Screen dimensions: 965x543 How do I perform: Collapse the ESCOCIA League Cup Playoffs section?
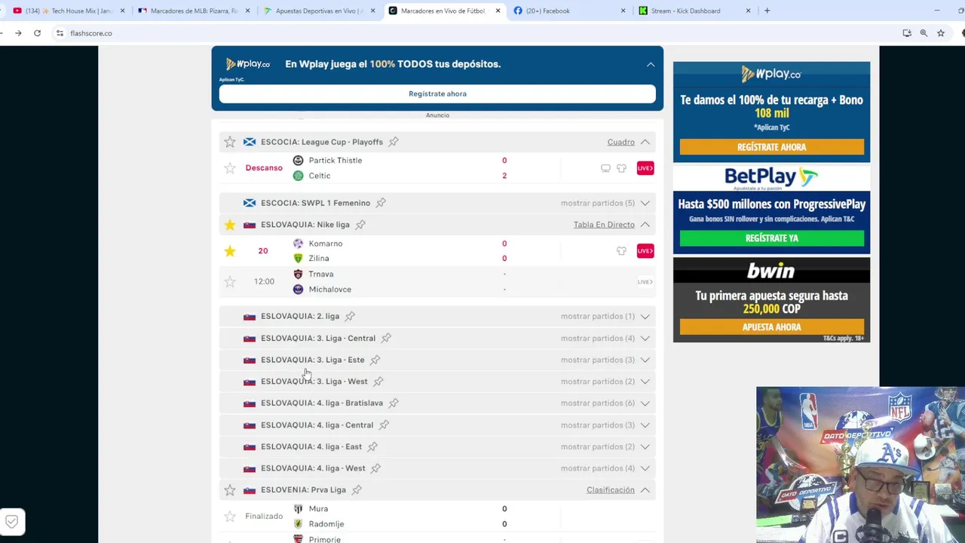click(x=645, y=142)
